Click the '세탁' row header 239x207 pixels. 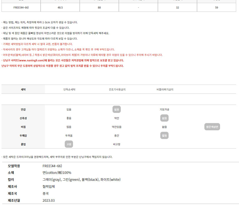point(23,90)
